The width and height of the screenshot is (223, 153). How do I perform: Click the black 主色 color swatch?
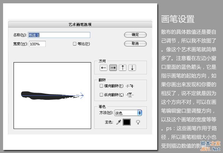click(x=127, y=122)
